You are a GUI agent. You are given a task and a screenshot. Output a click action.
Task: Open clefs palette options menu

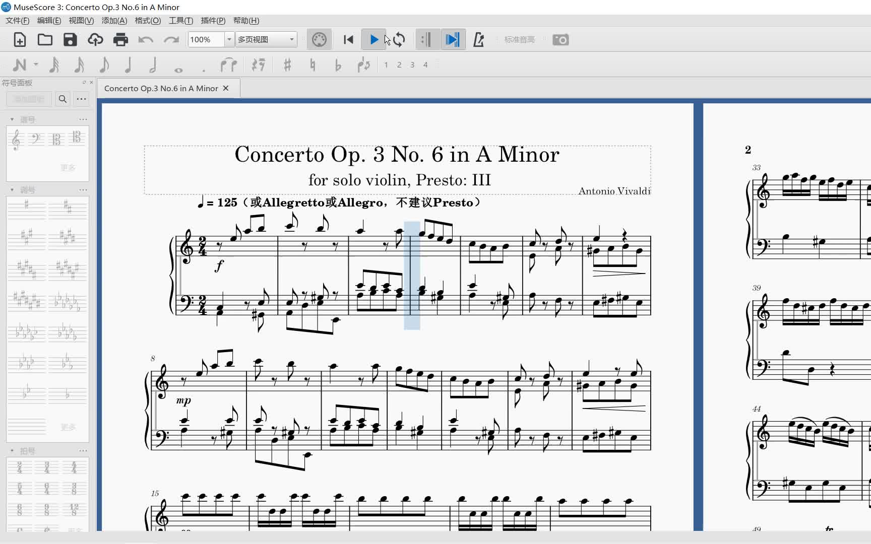pyautogui.click(x=83, y=120)
